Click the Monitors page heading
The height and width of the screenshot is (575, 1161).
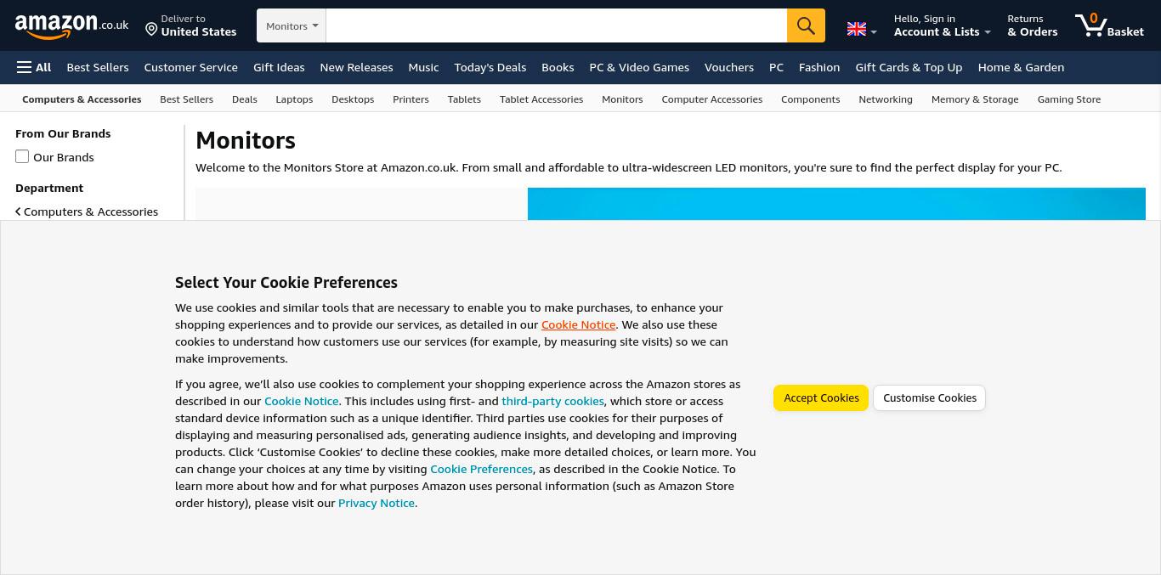246,140
